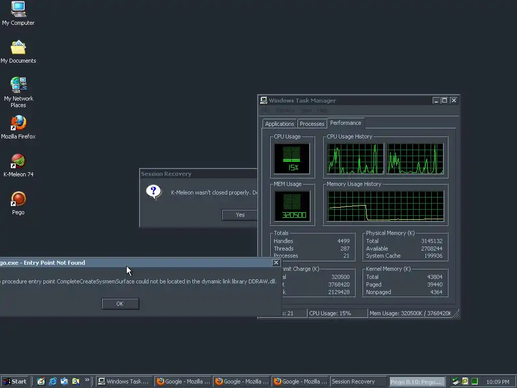Click the Commit Charge value 2129428
Viewport: 517px width, 388px height.
tap(339, 292)
